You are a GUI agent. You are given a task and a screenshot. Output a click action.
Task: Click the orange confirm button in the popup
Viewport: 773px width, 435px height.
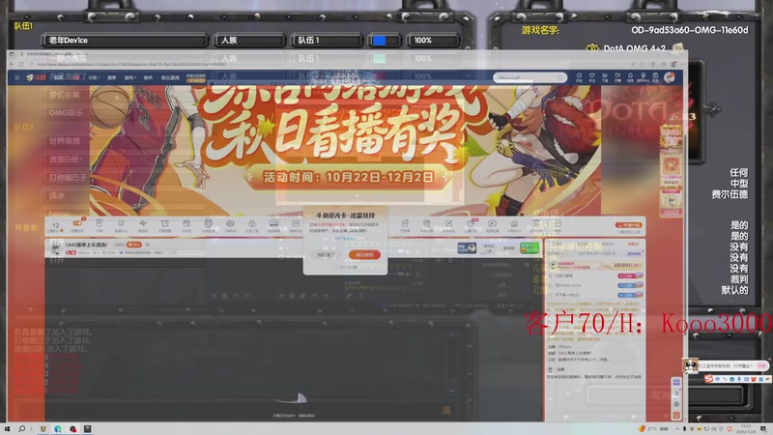364,254
